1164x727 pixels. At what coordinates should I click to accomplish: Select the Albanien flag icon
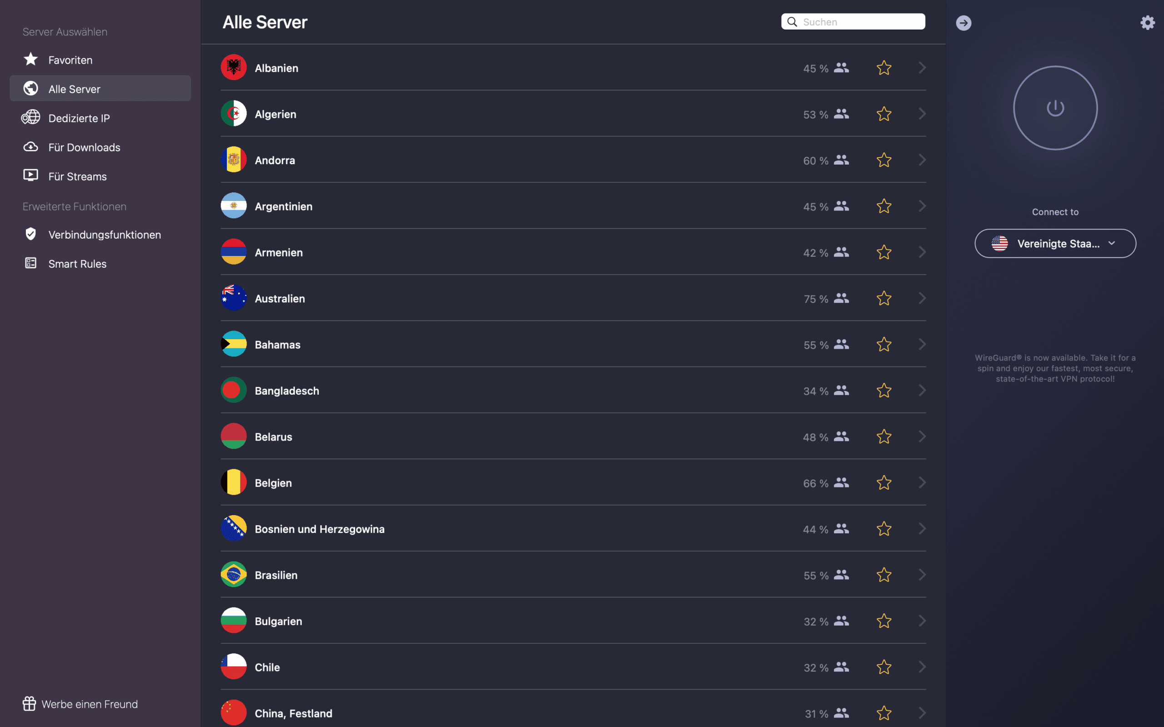click(x=234, y=67)
